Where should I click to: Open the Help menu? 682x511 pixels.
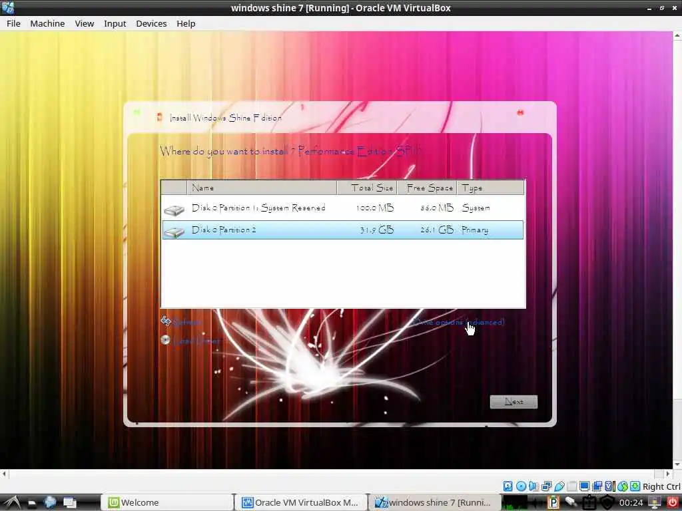tap(186, 23)
